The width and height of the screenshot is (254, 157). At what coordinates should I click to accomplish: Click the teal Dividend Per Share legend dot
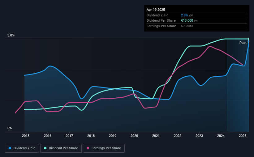[45, 148]
